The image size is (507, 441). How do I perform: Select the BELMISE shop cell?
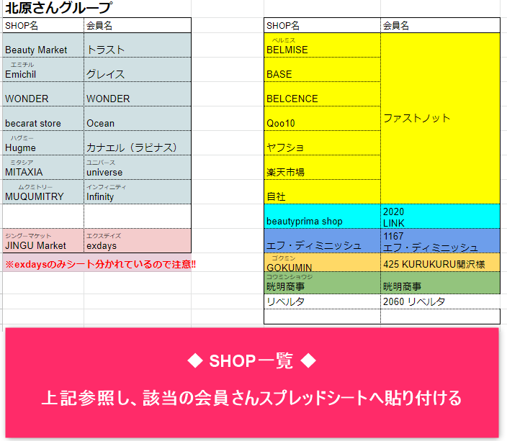click(x=322, y=45)
